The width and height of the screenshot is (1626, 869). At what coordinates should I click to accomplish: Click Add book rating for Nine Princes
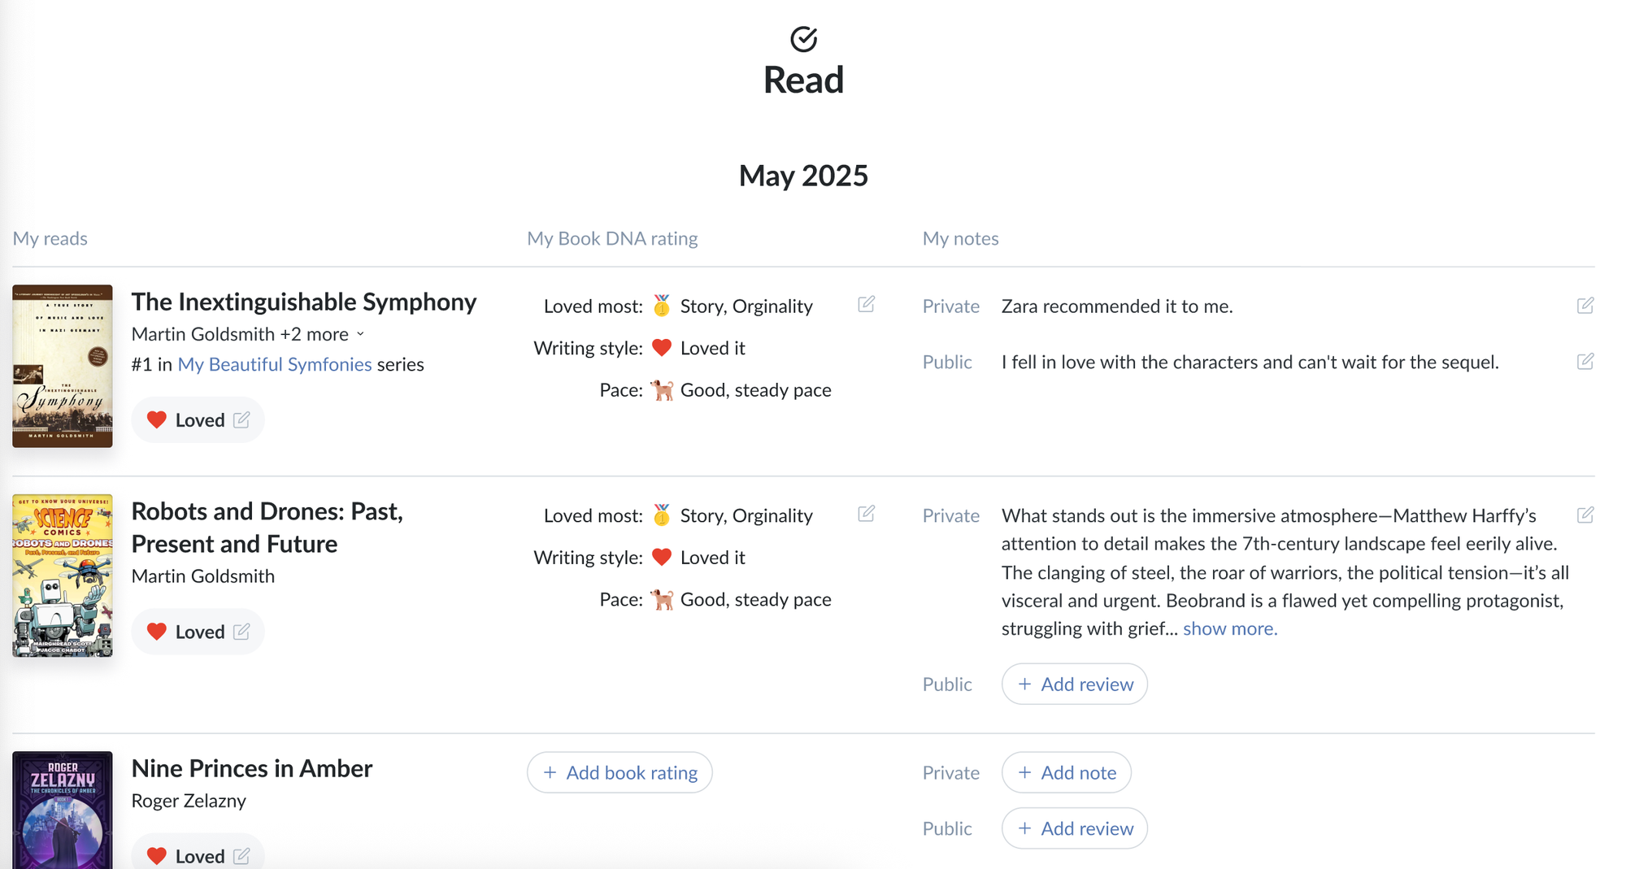(x=620, y=772)
